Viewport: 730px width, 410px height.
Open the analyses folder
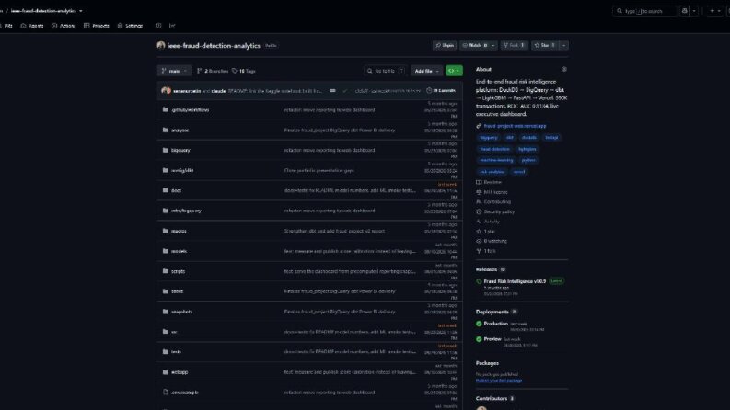pyautogui.click(x=180, y=131)
